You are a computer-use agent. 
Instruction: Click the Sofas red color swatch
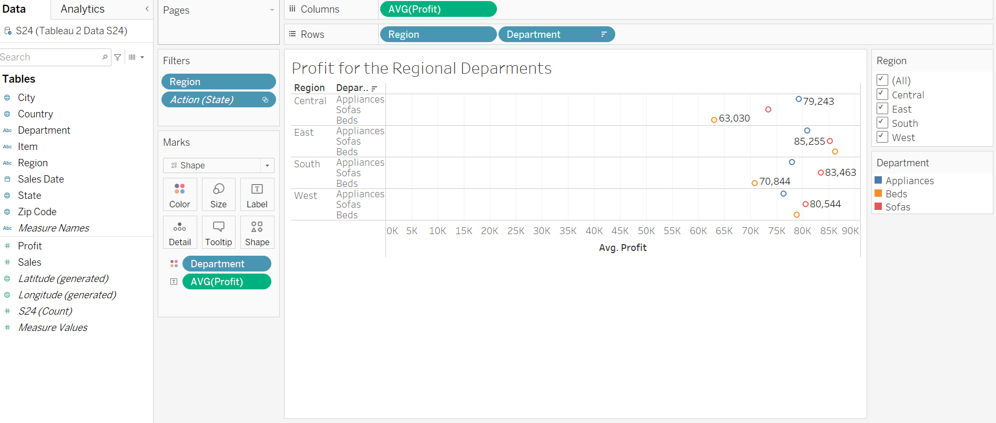tap(878, 207)
